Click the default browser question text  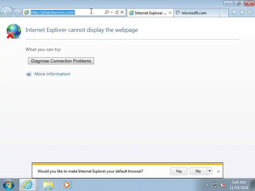click(x=90, y=171)
